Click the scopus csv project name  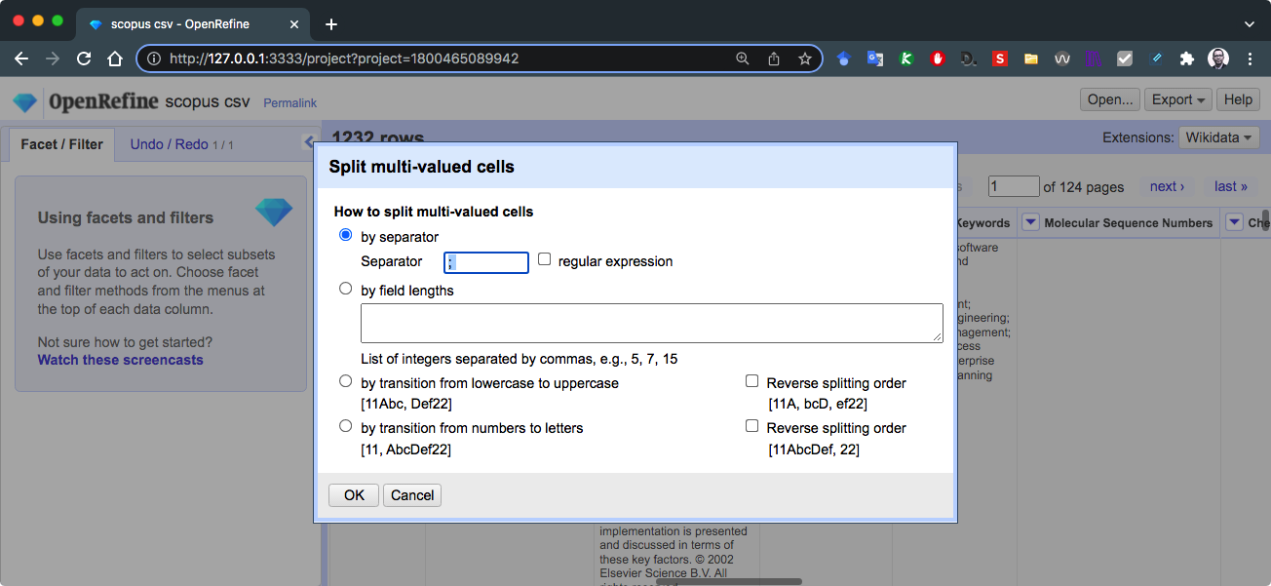(x=208, y=101)
